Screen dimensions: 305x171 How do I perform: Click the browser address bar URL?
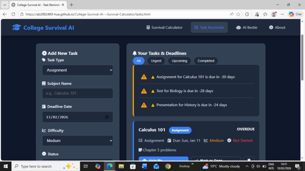pyautogui.click(x=88, y=14)
